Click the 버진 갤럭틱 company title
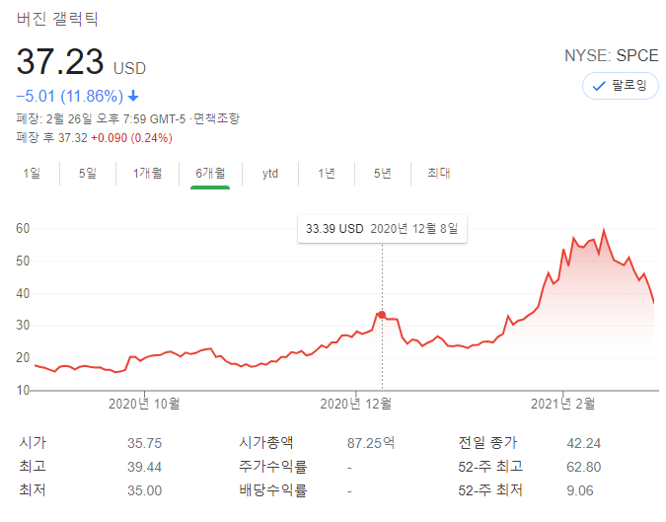The height and width of the screenshot is (522, 666). (x=57, y=20)
